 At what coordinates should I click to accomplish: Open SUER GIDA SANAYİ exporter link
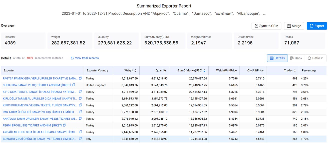click(x=37, y=85)
